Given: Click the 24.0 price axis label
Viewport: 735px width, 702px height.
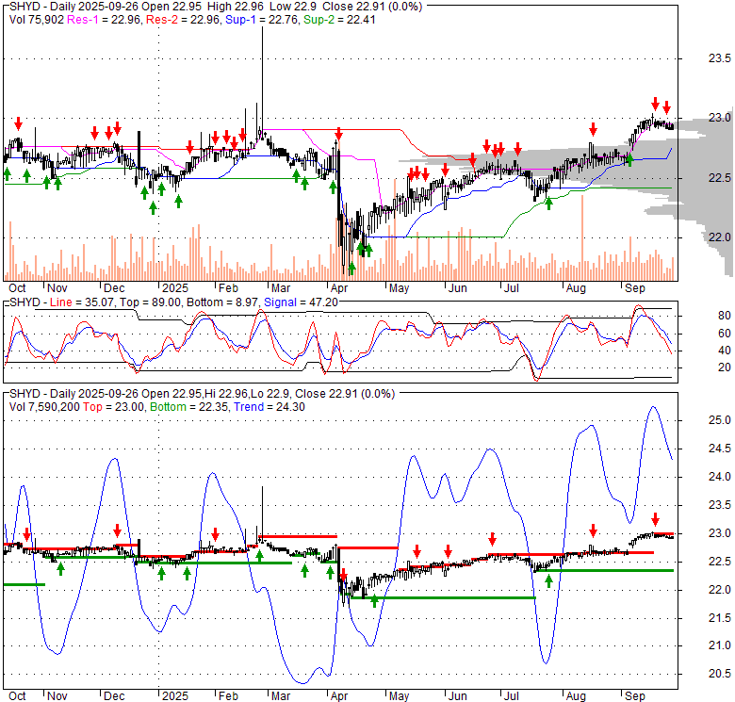Looking at the screenshot, I should [719, 477].
